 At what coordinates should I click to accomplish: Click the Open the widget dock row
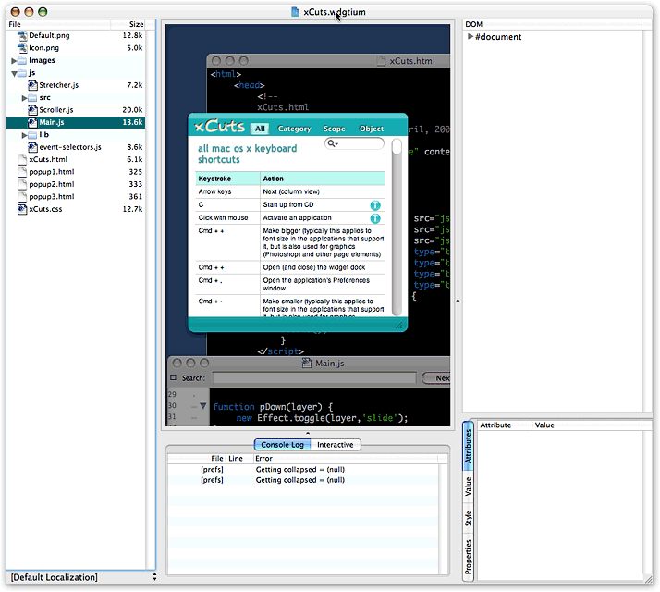[x=290, y=267]
